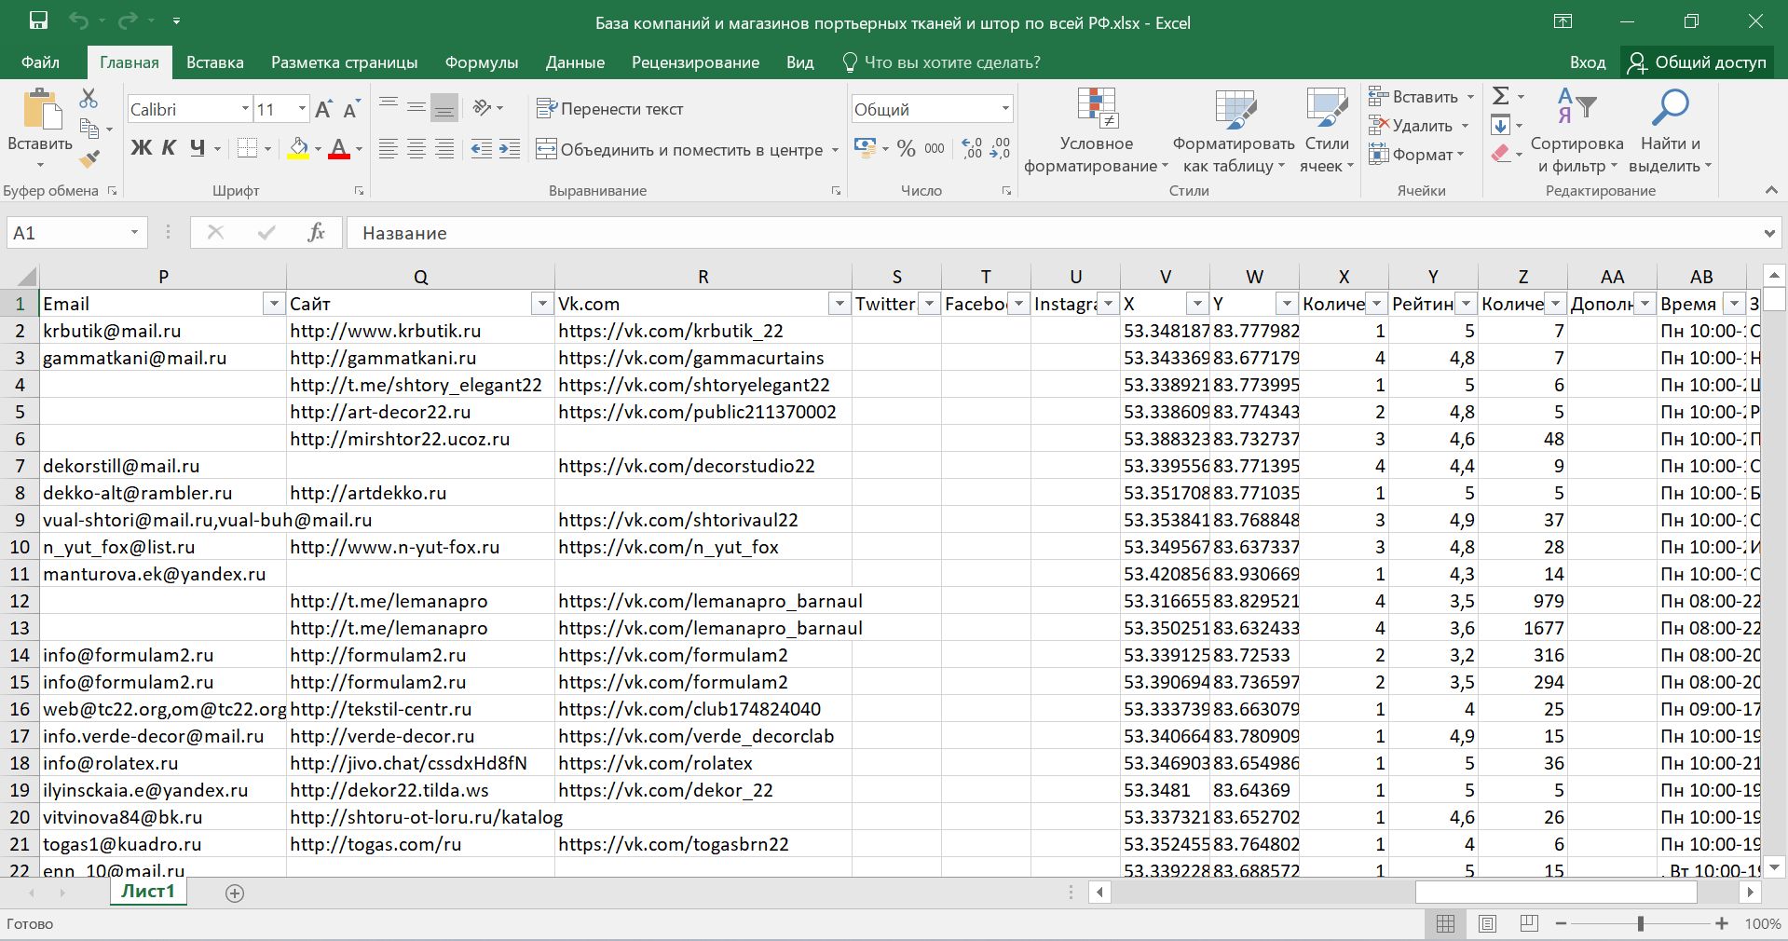Add a new sheet with plus icon
Image resolution: width=1788 pixels, height=941 pixels.
pos(235,893)
